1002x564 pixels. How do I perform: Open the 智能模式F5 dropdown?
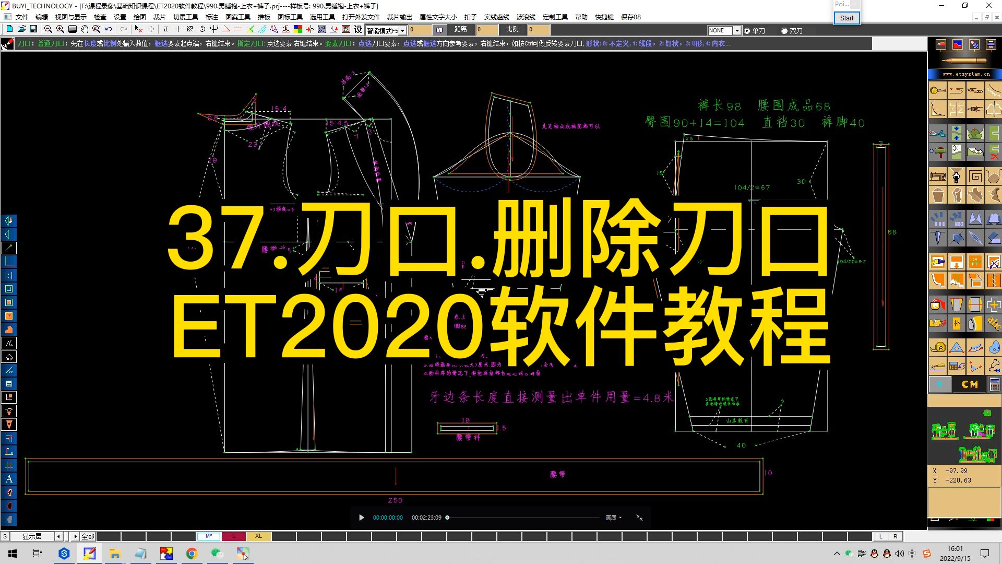click(402, 31)
